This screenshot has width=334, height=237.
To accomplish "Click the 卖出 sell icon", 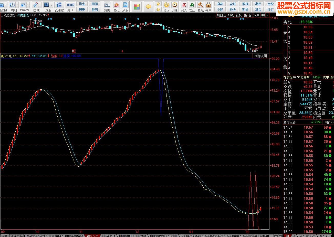I will click(192, 5).
